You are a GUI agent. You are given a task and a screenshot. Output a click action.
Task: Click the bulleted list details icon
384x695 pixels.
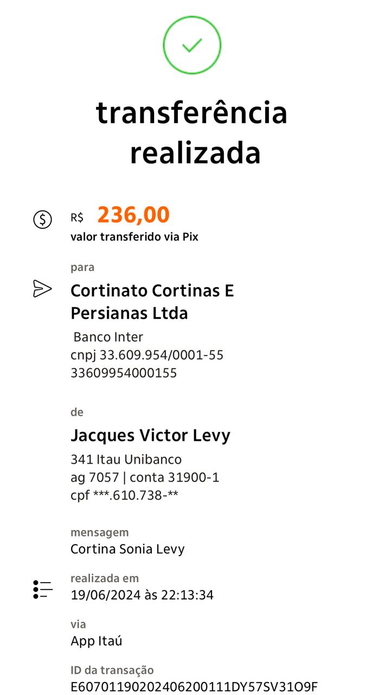coord(43,589)
